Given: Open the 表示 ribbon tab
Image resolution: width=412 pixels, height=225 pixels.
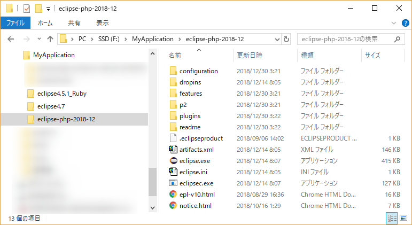Looking at the screenshot, I should pos(103,23).
